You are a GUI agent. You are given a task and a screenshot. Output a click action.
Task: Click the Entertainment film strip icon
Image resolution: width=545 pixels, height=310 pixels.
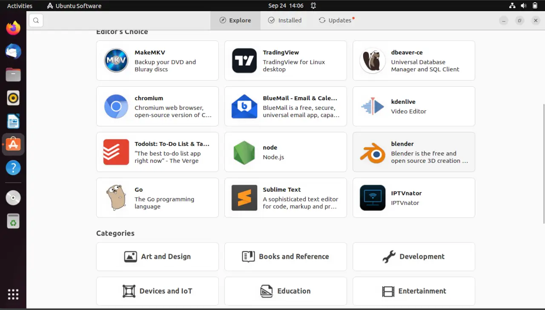(388, 291)
